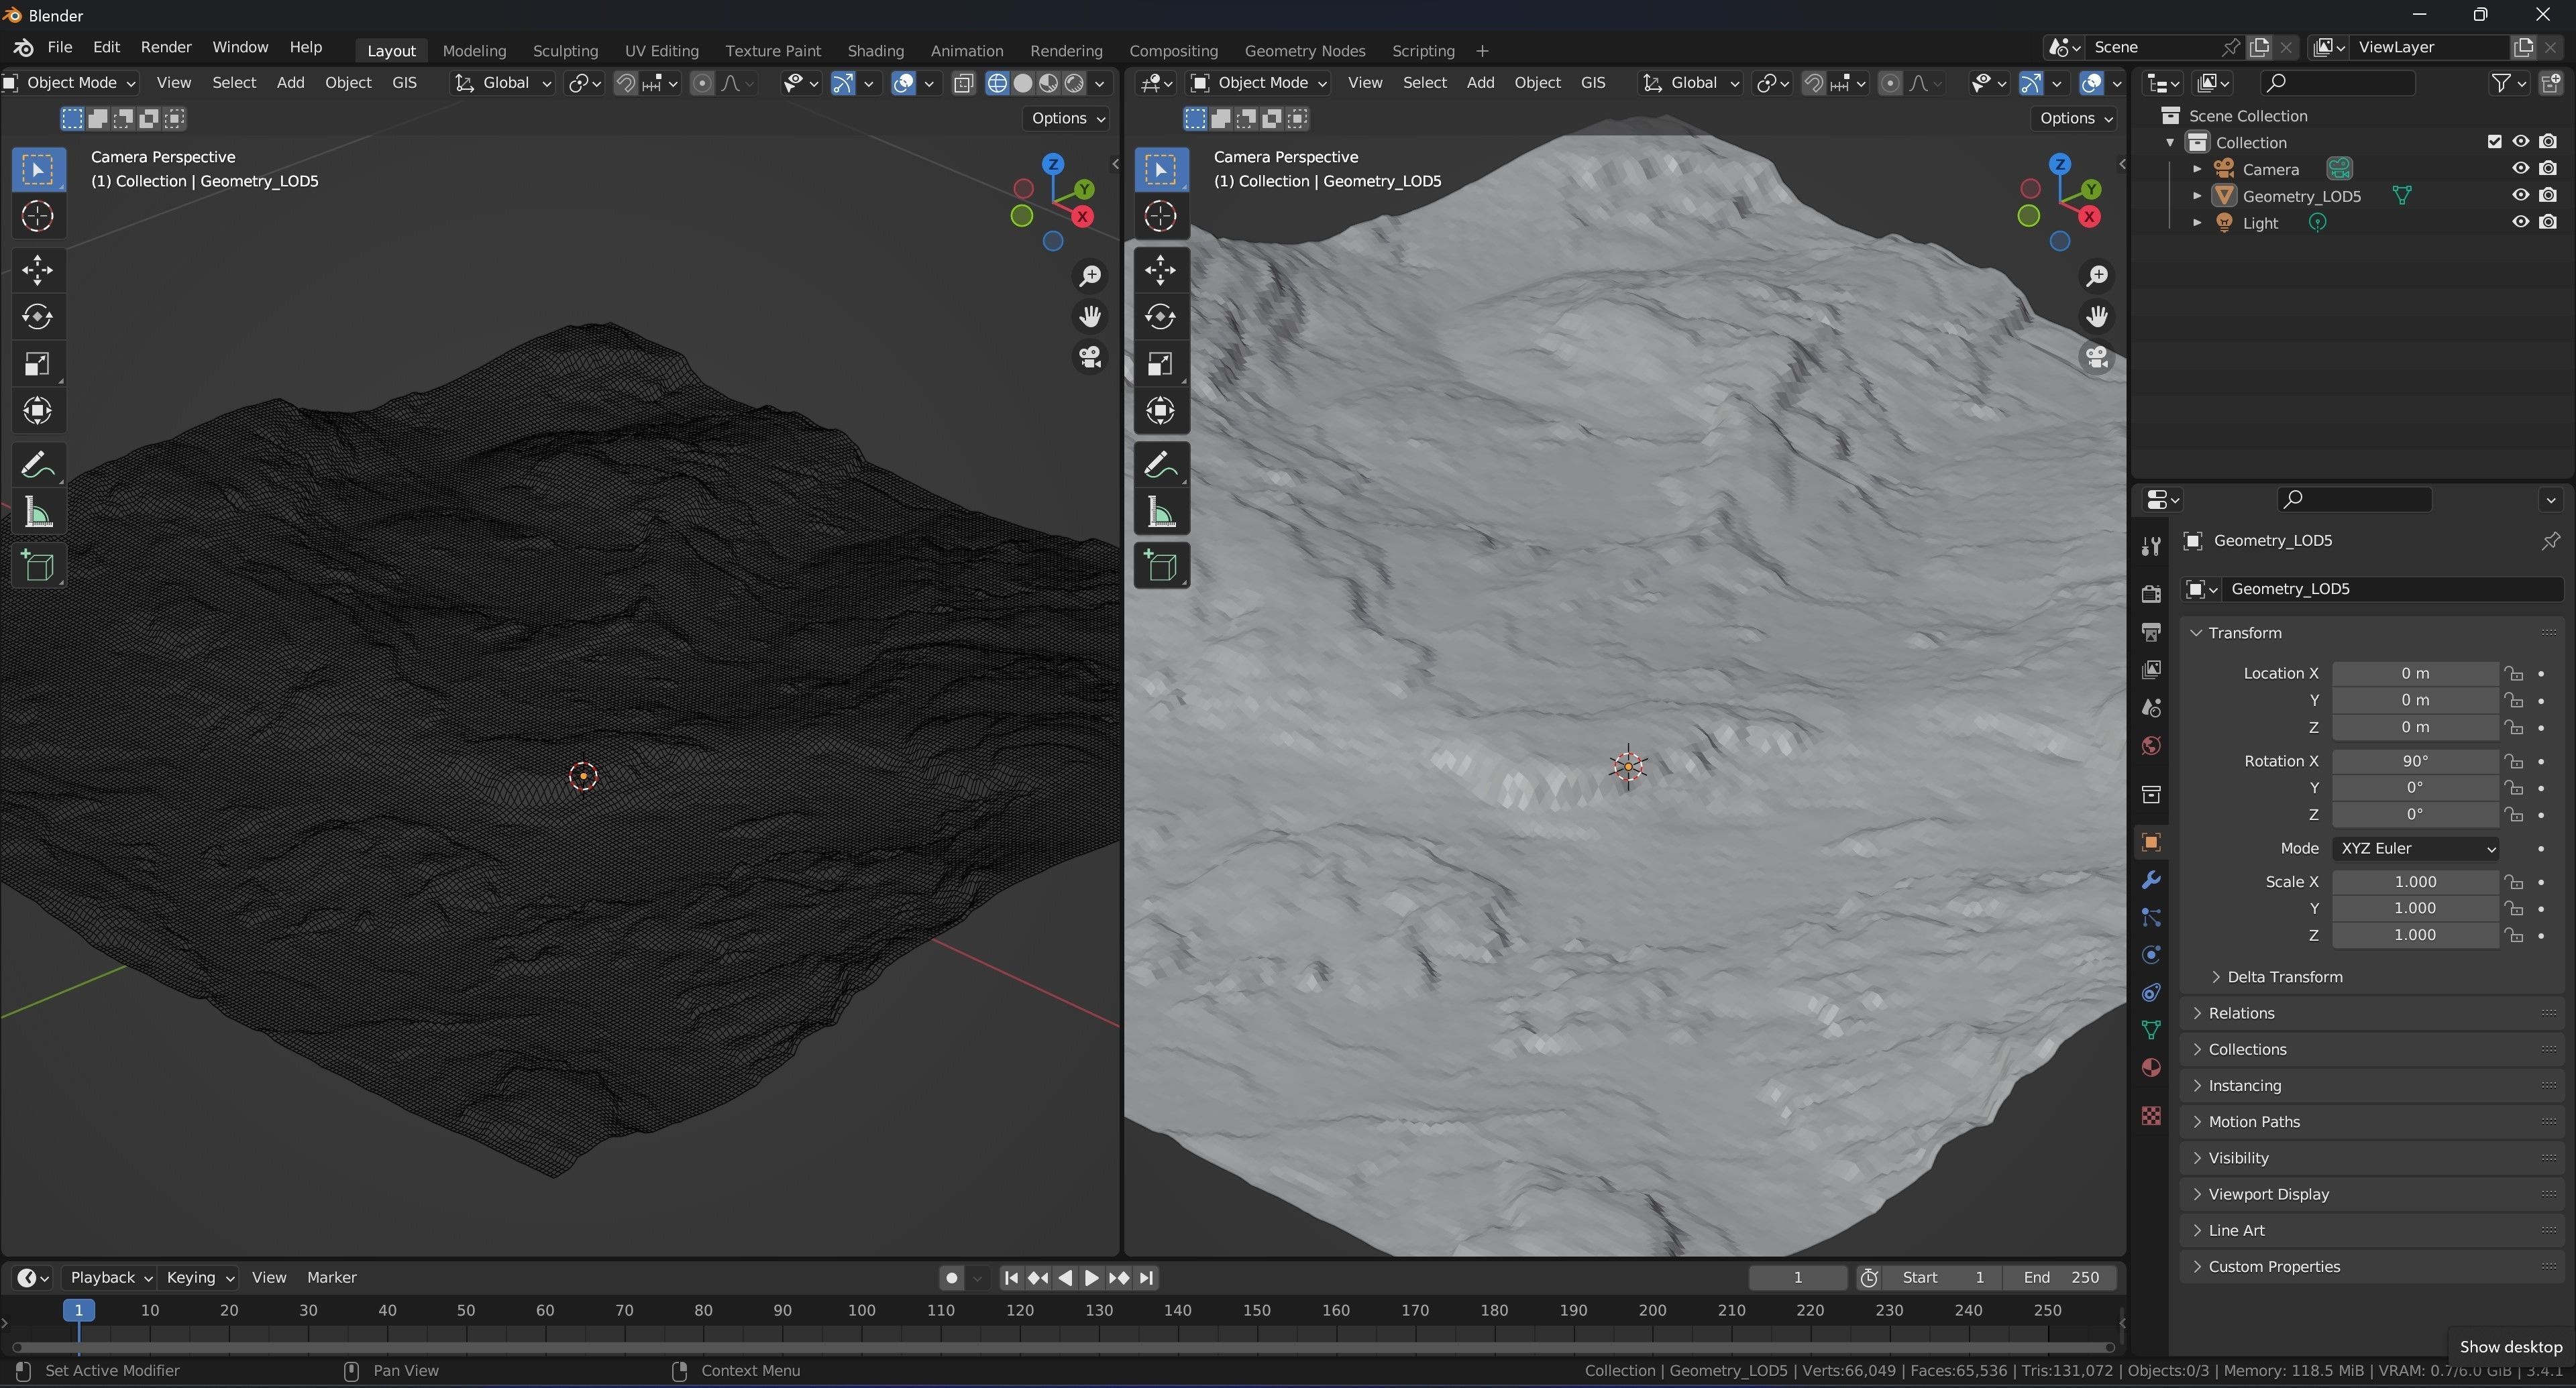Switch to the Shading workspace tab
This screenshot has width=2576, height=1388.
(x=875, y=51)
